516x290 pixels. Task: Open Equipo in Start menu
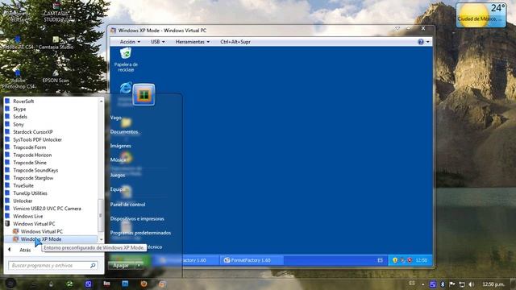(x=118, y=189)
